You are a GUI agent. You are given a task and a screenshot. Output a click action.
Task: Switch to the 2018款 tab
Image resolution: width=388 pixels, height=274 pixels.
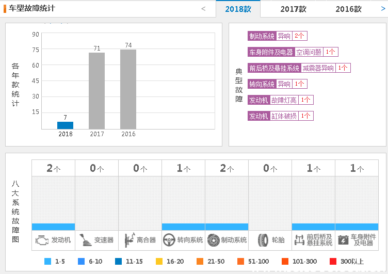(238, 9)
